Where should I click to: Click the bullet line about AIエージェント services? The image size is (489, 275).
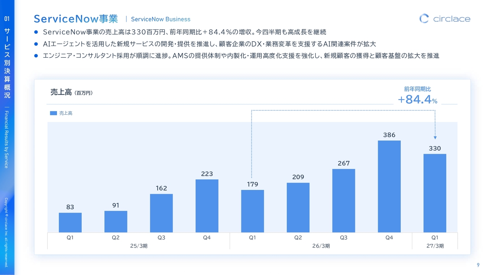click(x=209, y=44)
